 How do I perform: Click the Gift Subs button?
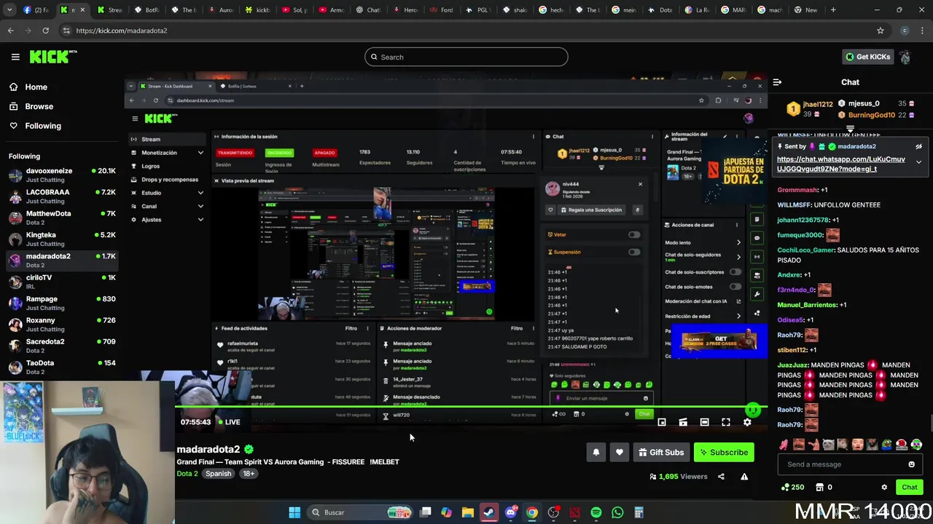tap(662, 452)
